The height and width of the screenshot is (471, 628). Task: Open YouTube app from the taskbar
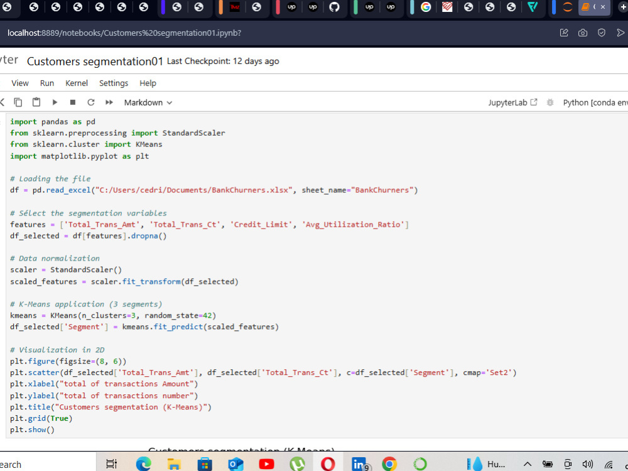tap(266, 464)
